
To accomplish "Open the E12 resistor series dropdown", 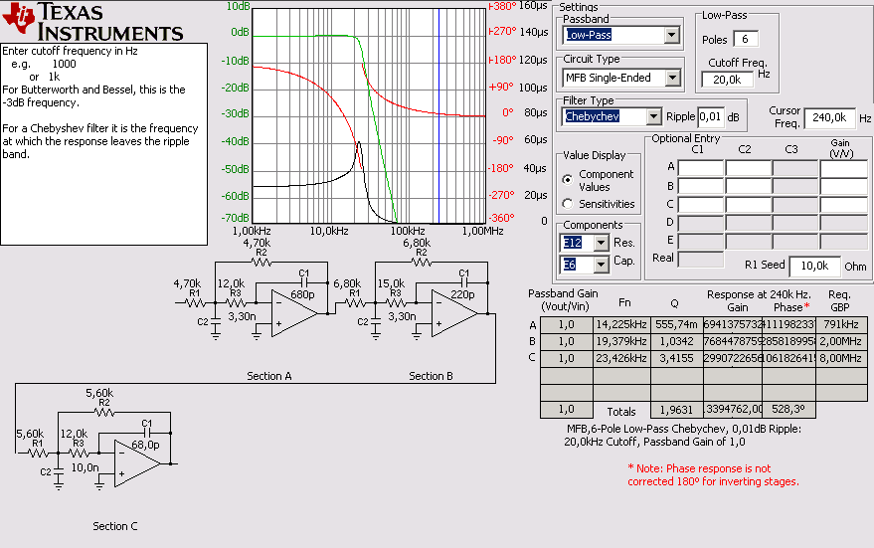I will [584, 243].
